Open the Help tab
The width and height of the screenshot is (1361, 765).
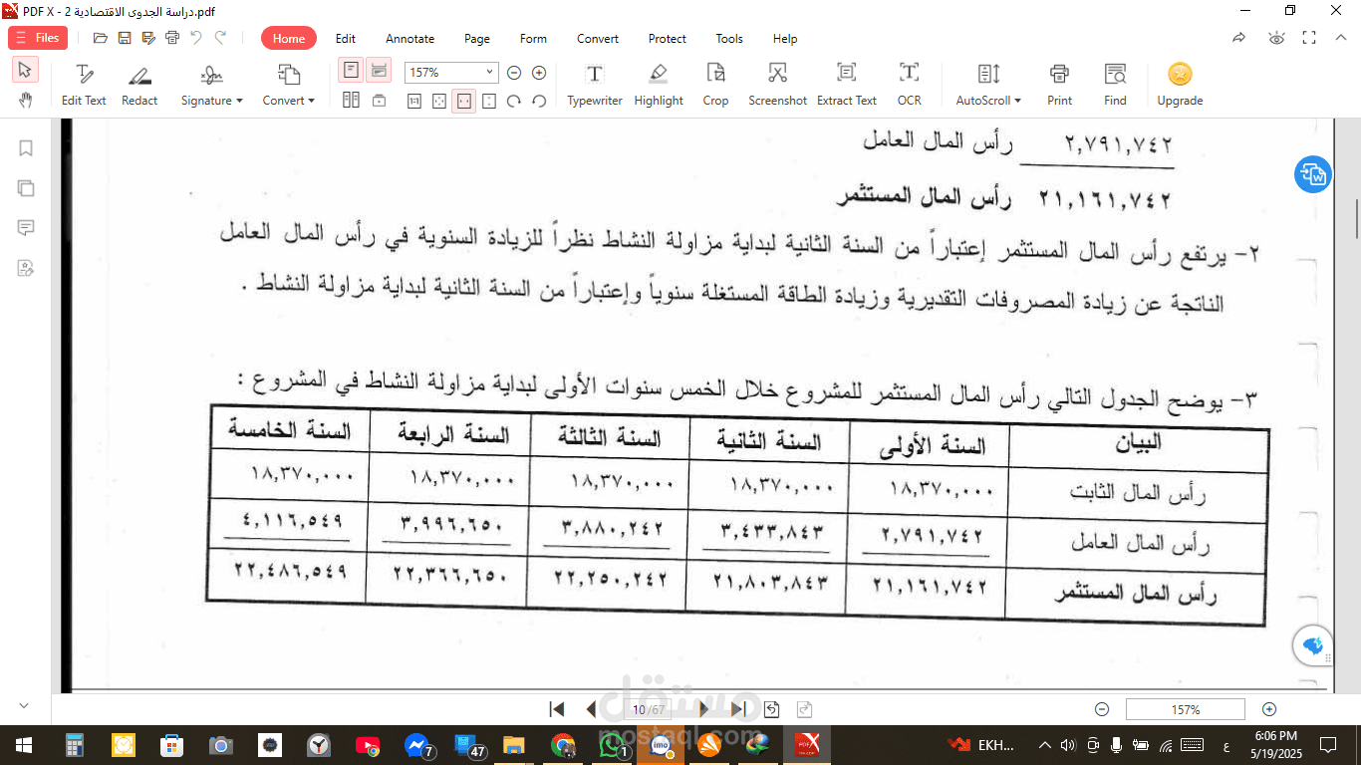point(785,39)
